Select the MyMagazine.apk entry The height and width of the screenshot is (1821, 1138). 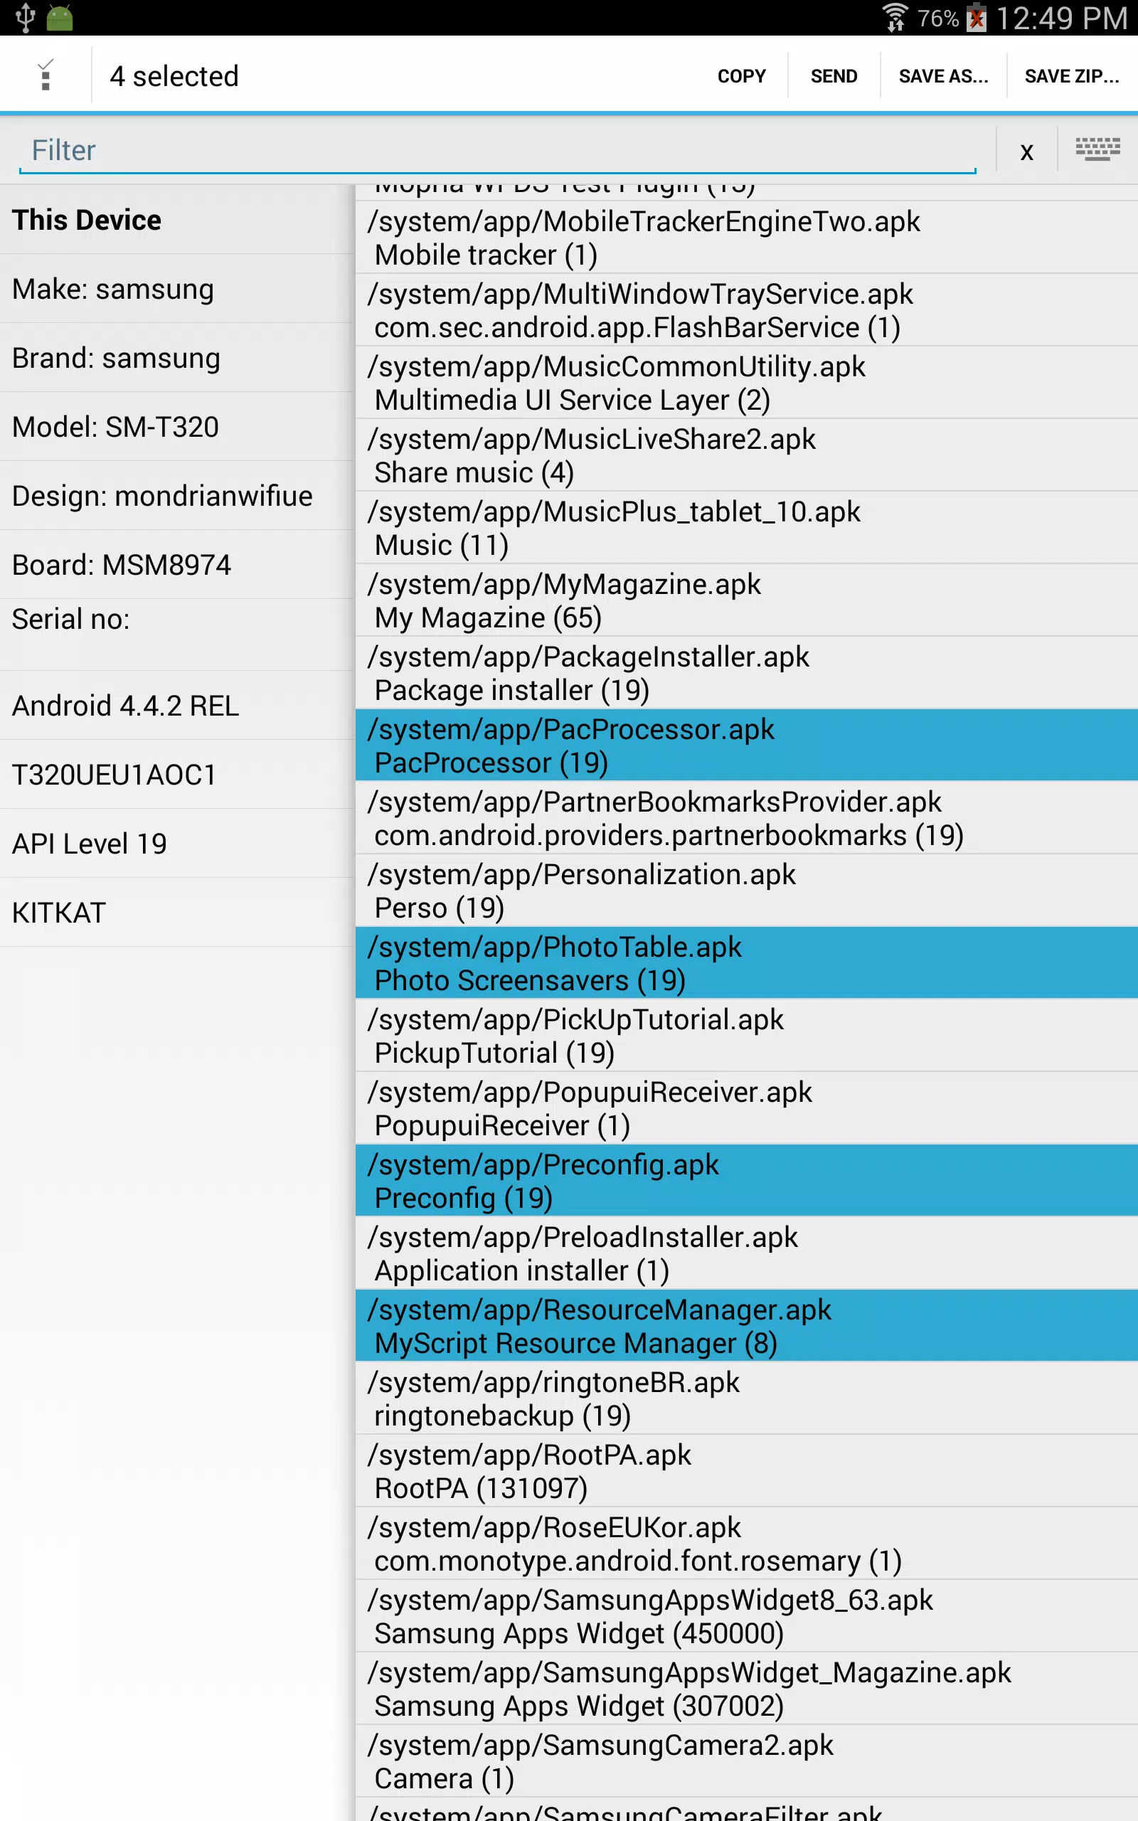pos(747,600)
